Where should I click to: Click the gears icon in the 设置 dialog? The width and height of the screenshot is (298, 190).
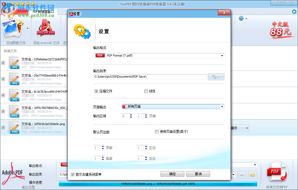tap(82, 31)
